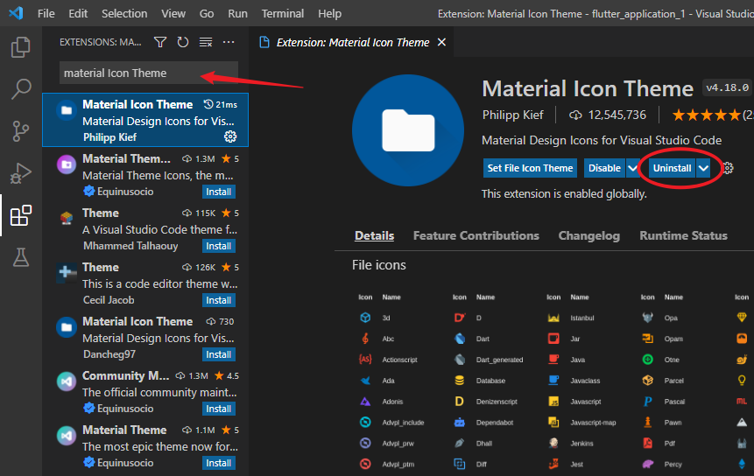This screenshot has width=754, height=476.
Task: Open the Edit menu
Action: click(x=78, y=13)
